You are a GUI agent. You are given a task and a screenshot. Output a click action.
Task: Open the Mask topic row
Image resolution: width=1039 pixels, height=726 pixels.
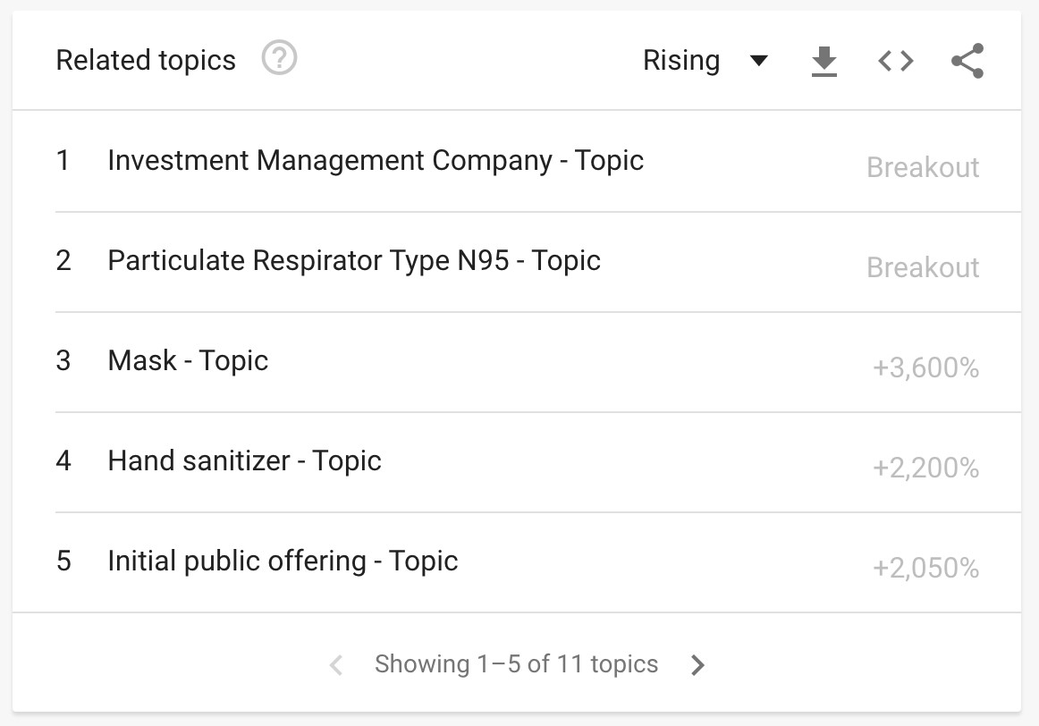pyautogui.click(x=188, y=361)
